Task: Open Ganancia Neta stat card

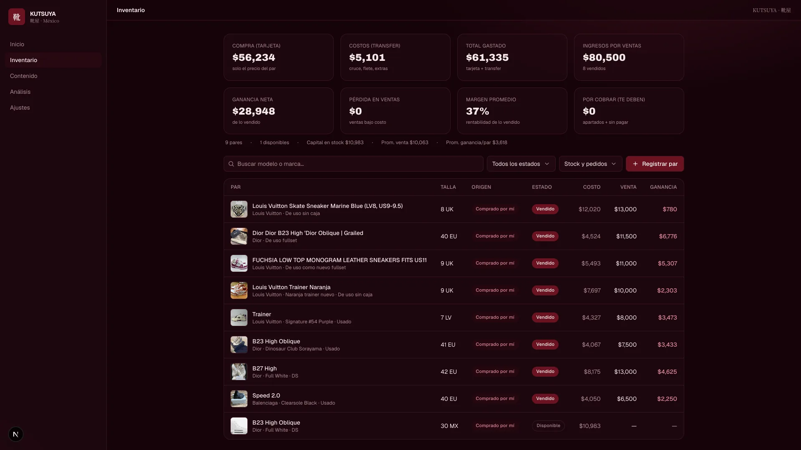Action: tap(279, 111)
